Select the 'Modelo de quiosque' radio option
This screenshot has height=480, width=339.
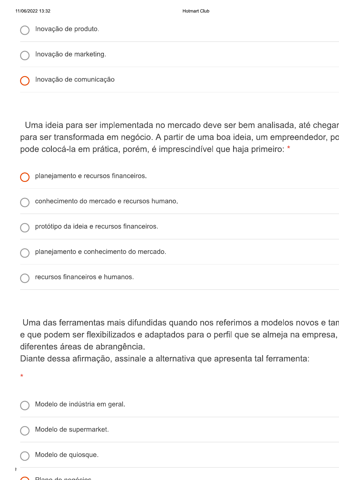click(x=25, y=456)
